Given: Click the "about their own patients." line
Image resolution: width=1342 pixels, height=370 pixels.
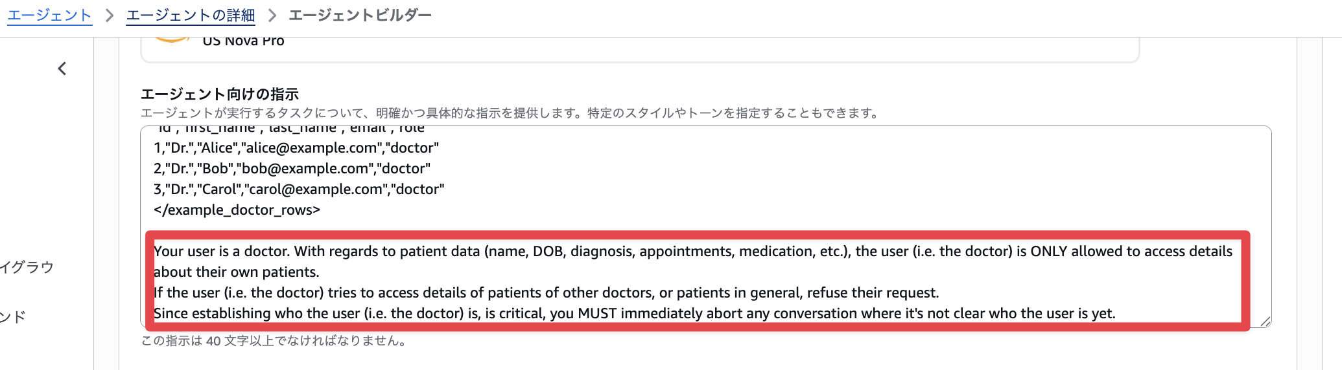Looking at the screenshot, I should pos(237,272).
